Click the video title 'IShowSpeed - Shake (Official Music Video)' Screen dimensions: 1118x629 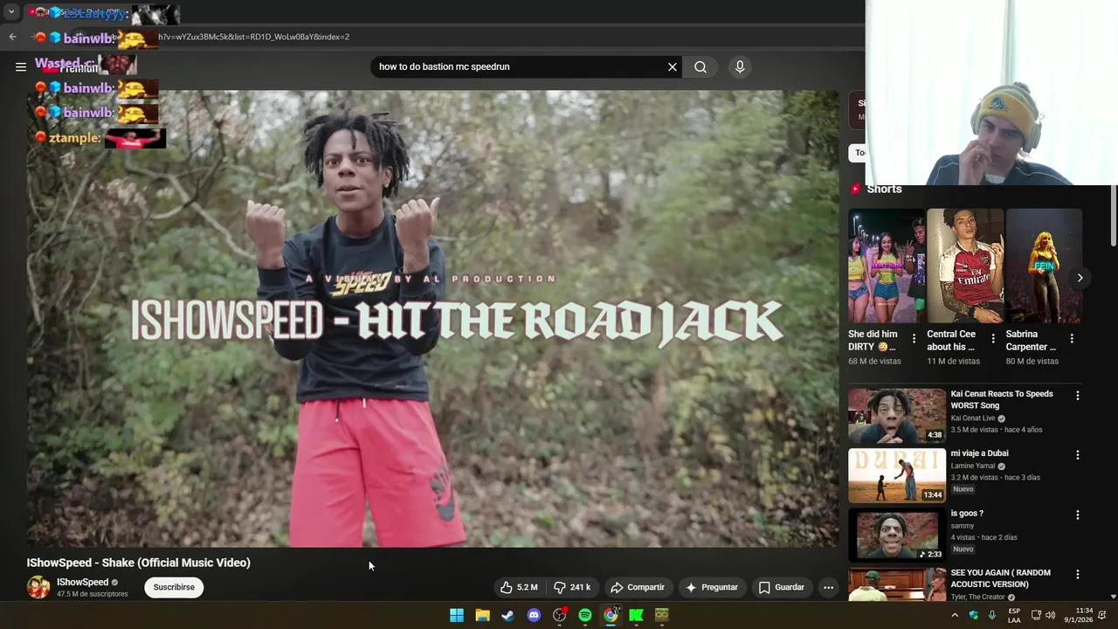[138, 563]
